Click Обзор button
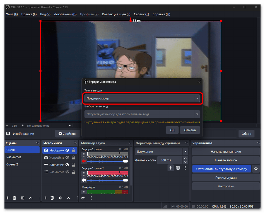 (246, 134)
